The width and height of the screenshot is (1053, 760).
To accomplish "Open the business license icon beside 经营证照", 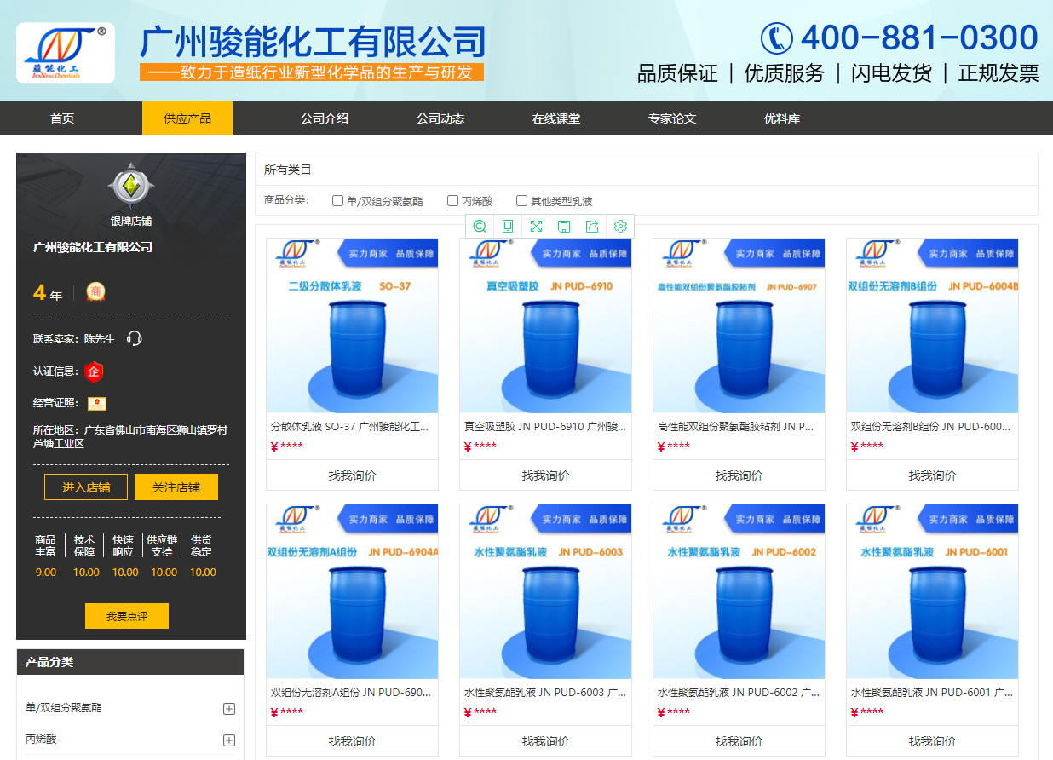I will 96,403.
